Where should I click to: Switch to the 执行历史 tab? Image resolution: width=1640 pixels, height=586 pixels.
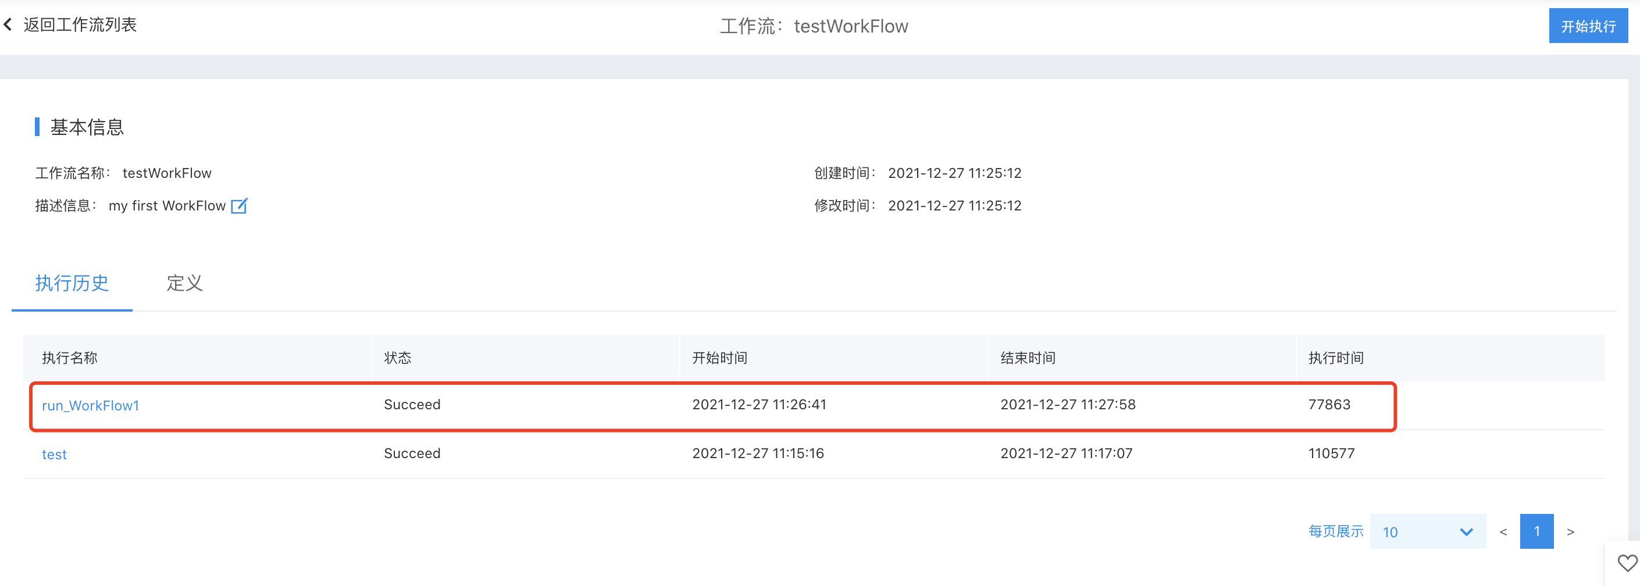(x=72, y=283)
